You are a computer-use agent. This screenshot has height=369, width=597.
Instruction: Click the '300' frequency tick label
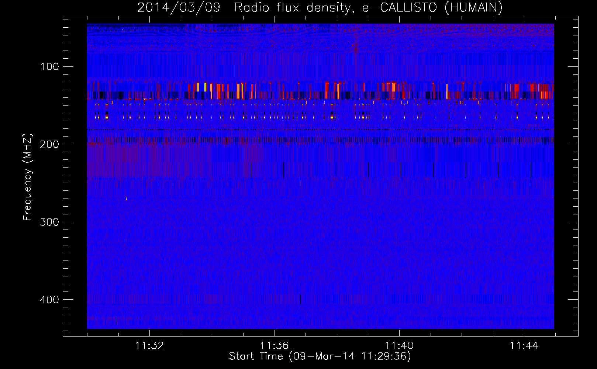[50, 222]
